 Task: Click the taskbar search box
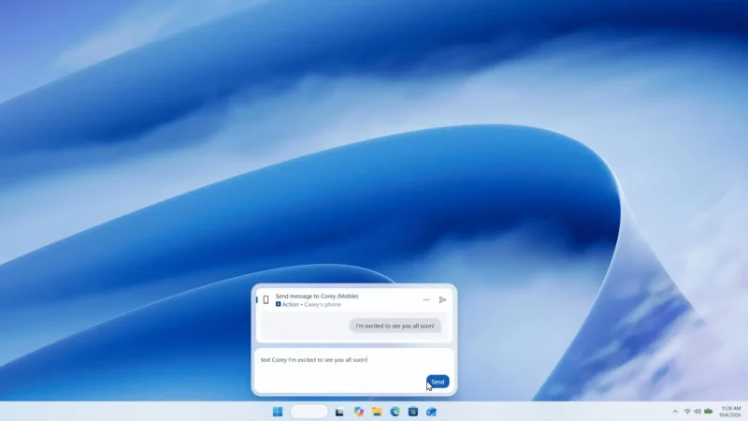[x=309, y=412]
